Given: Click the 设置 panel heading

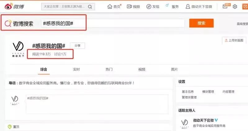Looking at the screenshot, I should point(182,82).
